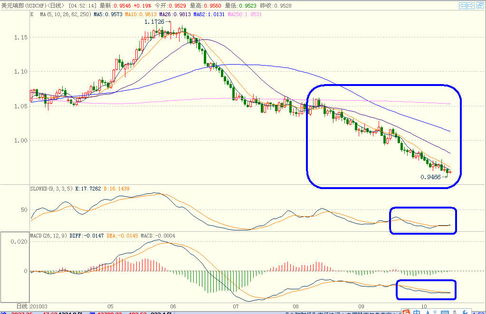486x314 pixels.
Task: Click the 09 month marker on time axis
Action: click(362, 306)
